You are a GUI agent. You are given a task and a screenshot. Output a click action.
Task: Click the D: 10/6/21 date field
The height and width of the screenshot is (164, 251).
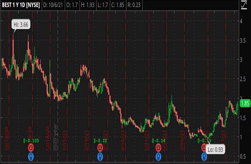(x=53, y=5)
